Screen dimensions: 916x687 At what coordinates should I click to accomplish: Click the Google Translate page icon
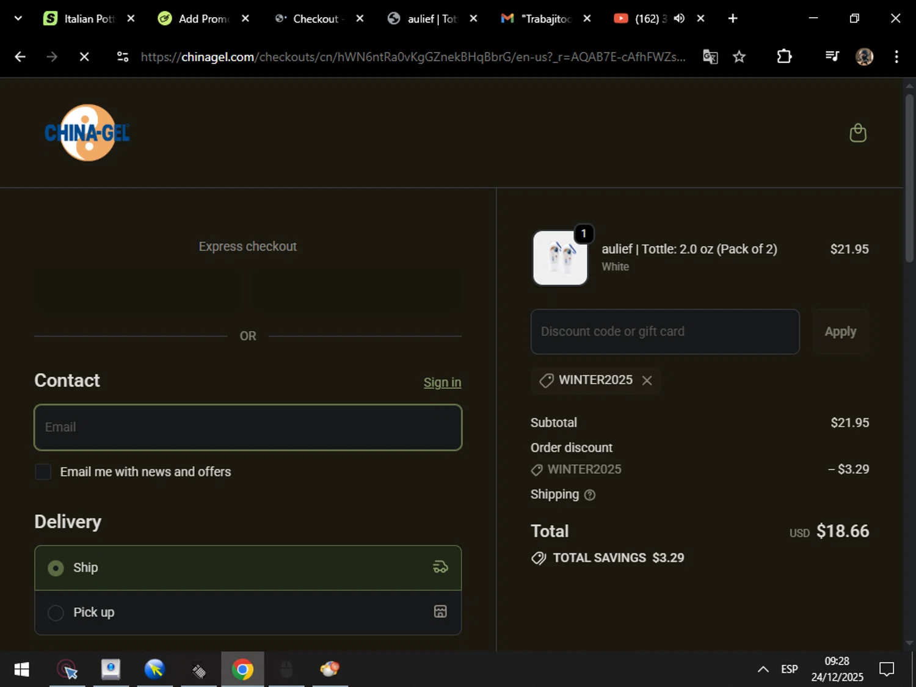(x=710, y=57)
